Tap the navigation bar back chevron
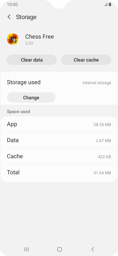 tap(93, 249)
